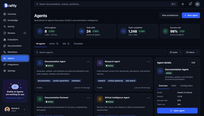Click the research tag

[x=101, y=81]
